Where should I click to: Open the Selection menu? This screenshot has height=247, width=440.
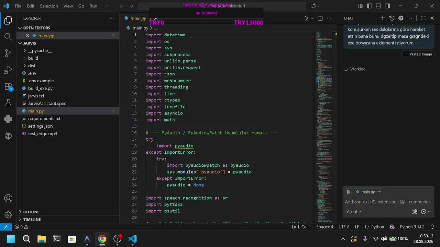(49, 6)
